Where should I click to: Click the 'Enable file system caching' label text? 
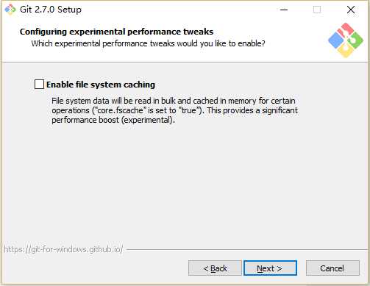101,85
